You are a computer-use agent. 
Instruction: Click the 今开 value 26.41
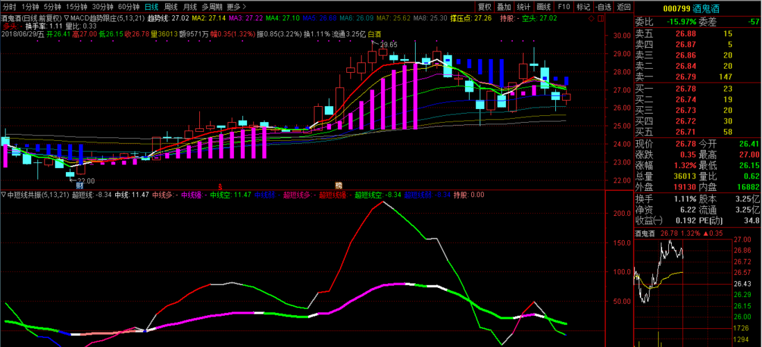(x=749, y=144)
